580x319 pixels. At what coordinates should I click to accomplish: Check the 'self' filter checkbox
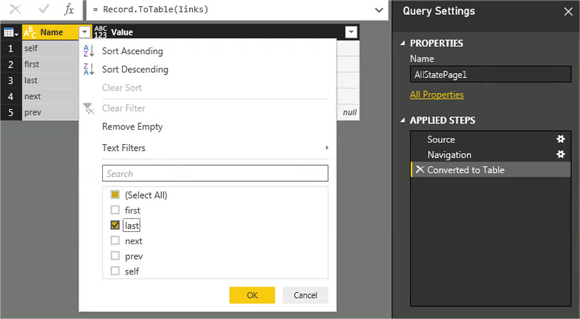tap(115, 271)
